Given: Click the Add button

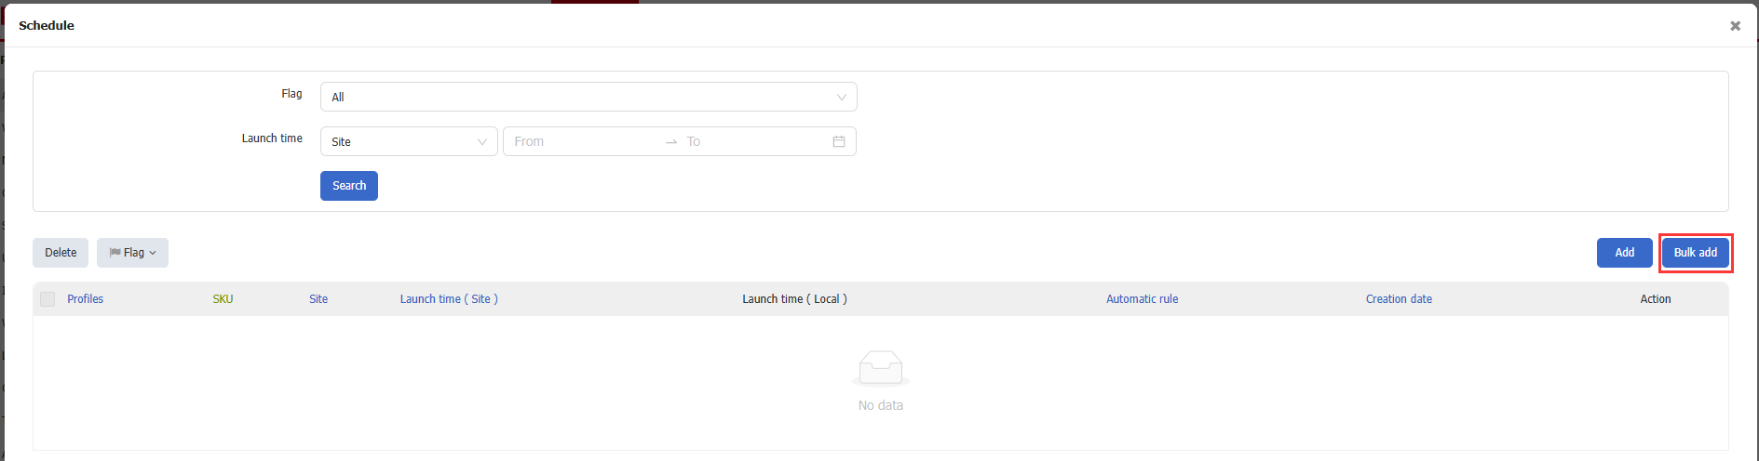Looking at the screenshot, I should coord(1625,253).
